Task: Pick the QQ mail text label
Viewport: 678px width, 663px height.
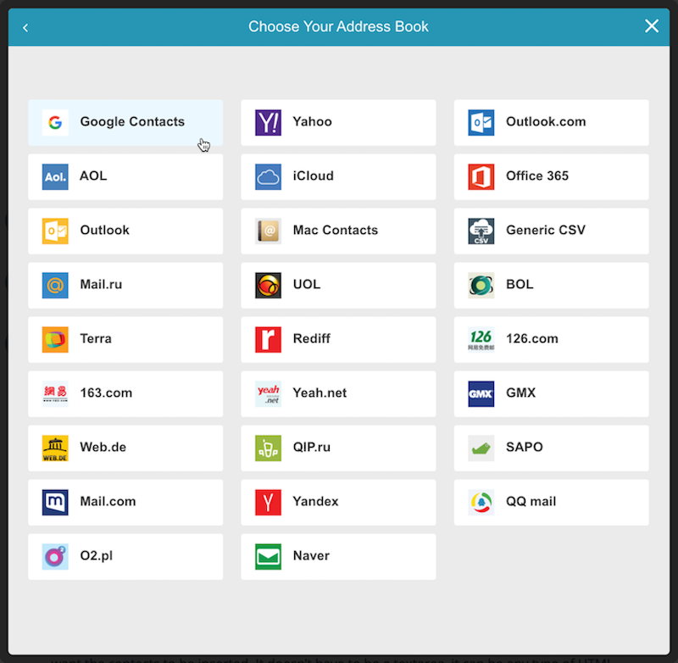Action: 531,501
